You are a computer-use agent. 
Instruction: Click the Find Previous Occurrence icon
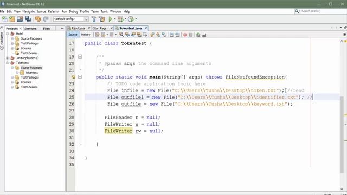pos(127,35)
